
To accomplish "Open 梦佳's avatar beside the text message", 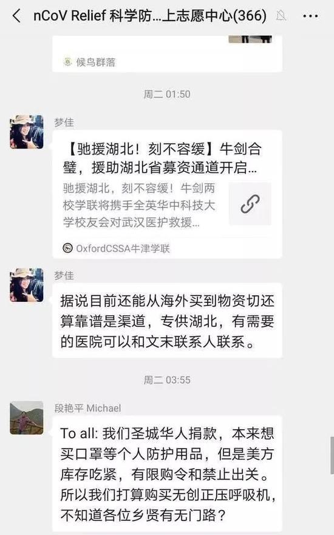I will [x=27, y=285].
